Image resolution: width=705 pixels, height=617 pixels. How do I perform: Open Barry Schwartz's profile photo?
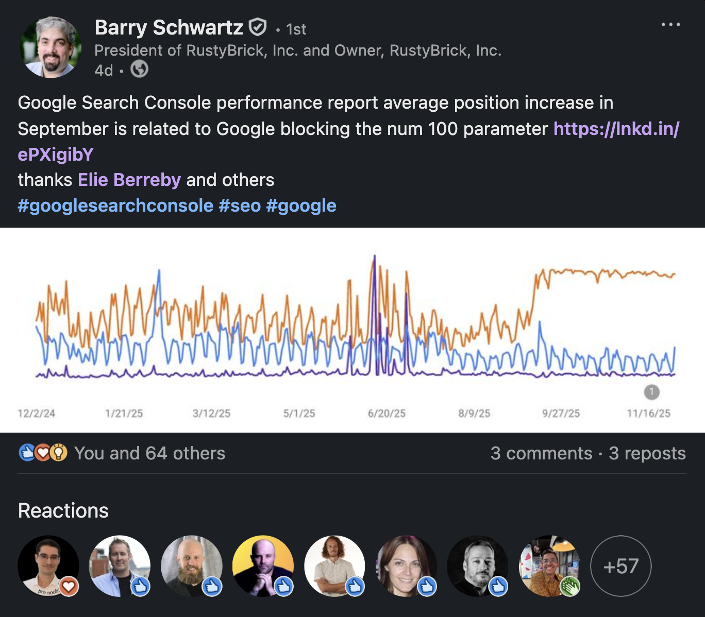(51, 47)
